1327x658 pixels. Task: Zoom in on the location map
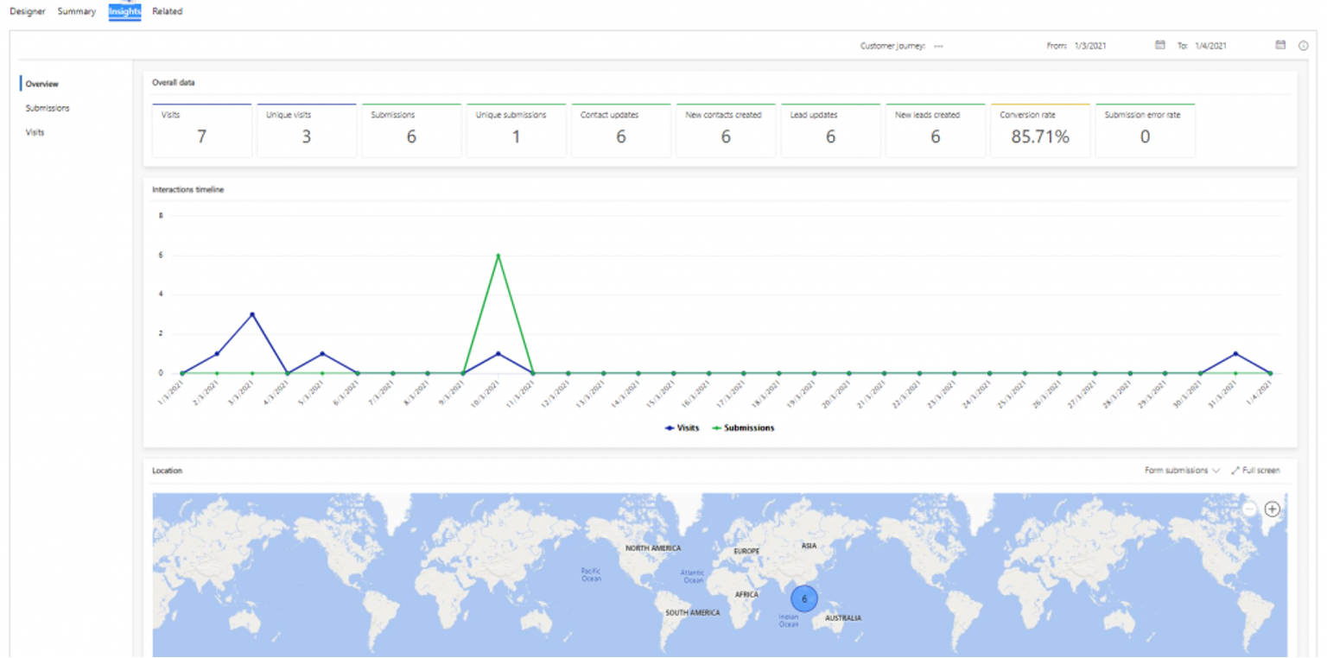point(1272,509)
